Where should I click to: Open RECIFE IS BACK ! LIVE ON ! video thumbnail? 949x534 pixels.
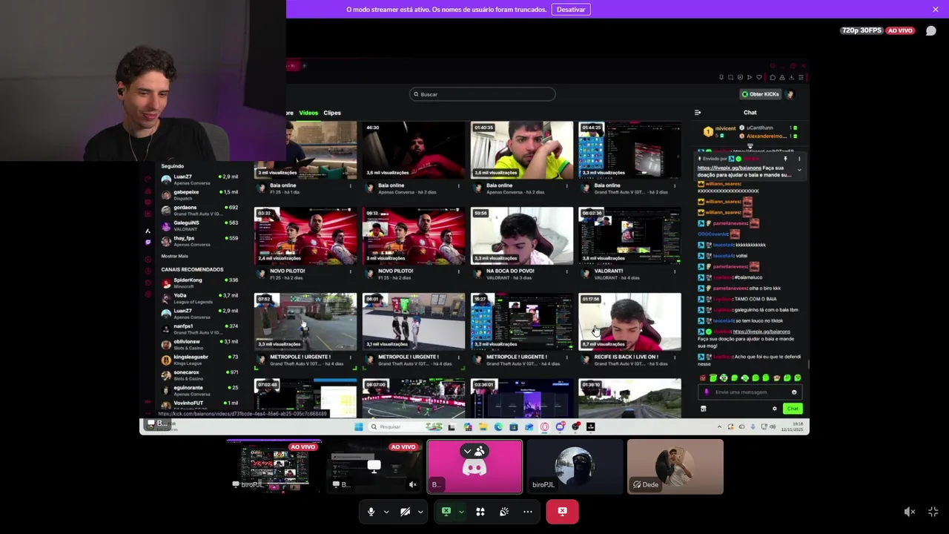coord(629,321)
